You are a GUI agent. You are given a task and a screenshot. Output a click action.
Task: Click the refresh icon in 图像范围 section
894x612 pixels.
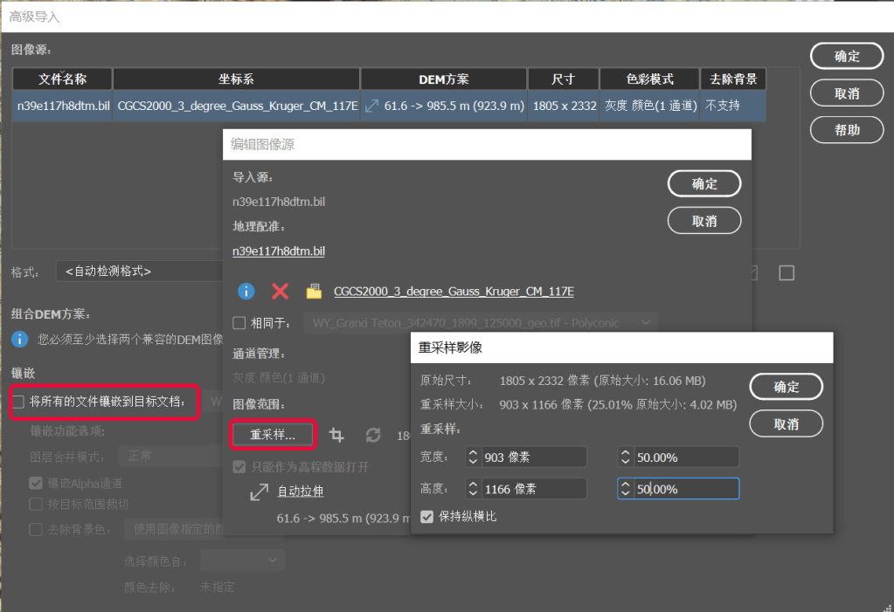(x=373, y=434)
